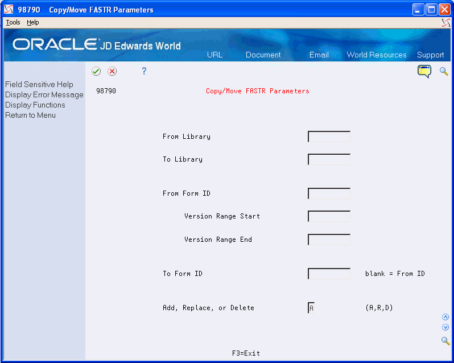This screenshot has width=454, height=363.
Task: Click the JD Edwards logo in menu bar
Action: click(446, 23)
